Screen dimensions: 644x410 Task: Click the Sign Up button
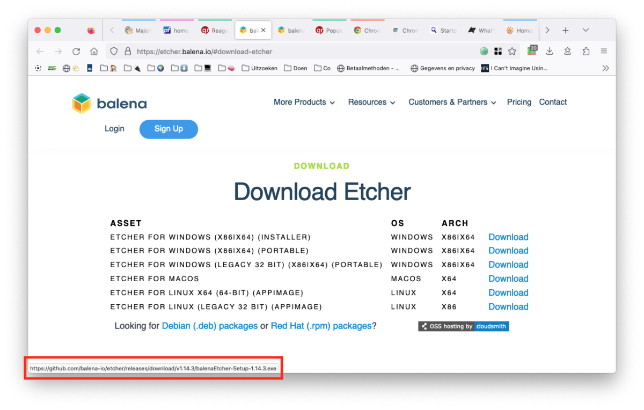click(x=169, y=129)
